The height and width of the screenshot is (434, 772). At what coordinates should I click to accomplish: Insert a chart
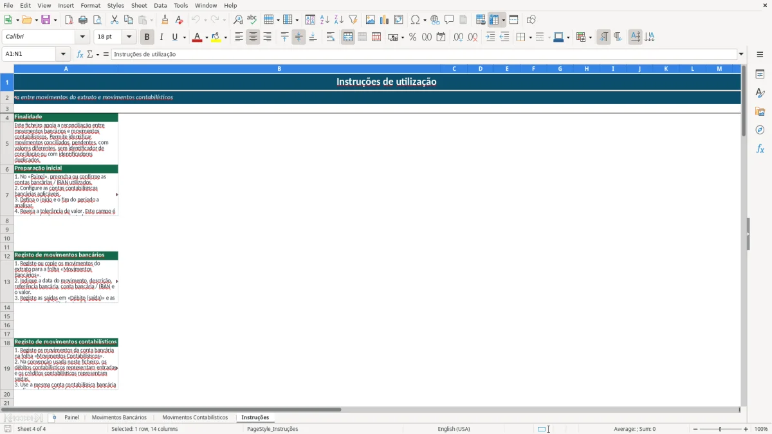[385, 20]
